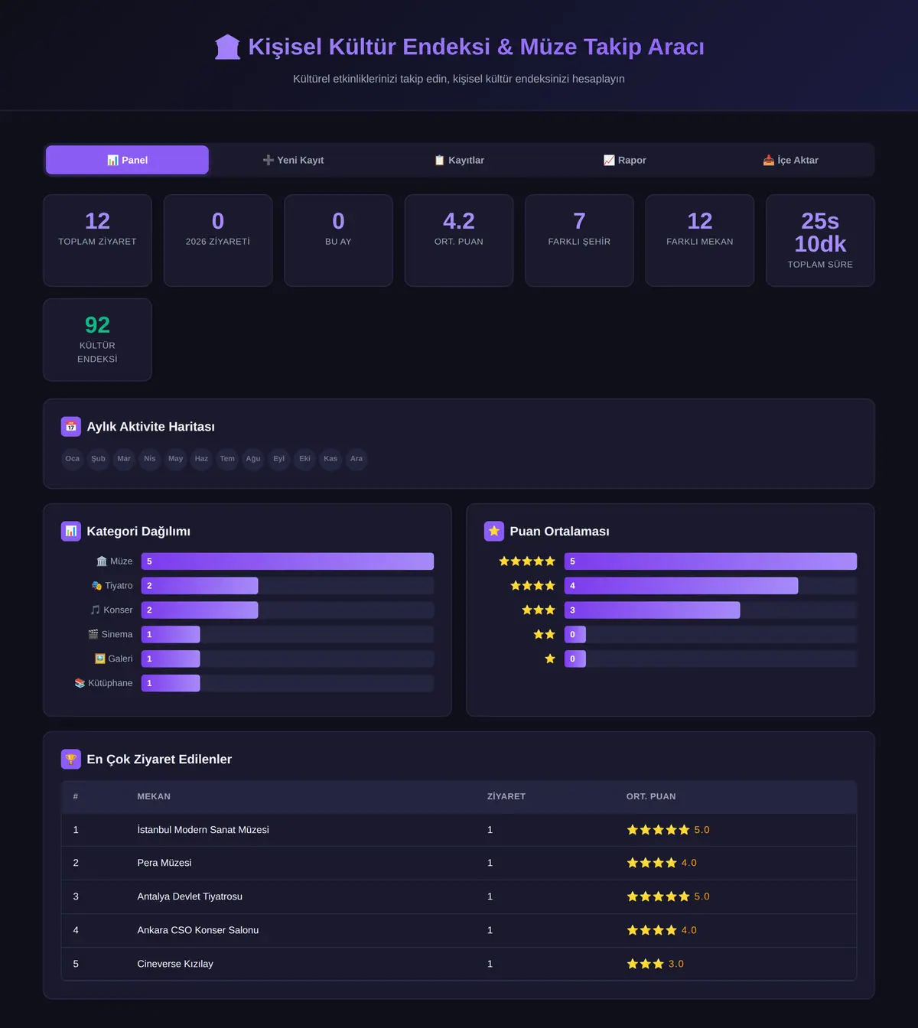Click the star icon beside Puan Ortalaması
Screen dimensions: 918x1028
494,531
